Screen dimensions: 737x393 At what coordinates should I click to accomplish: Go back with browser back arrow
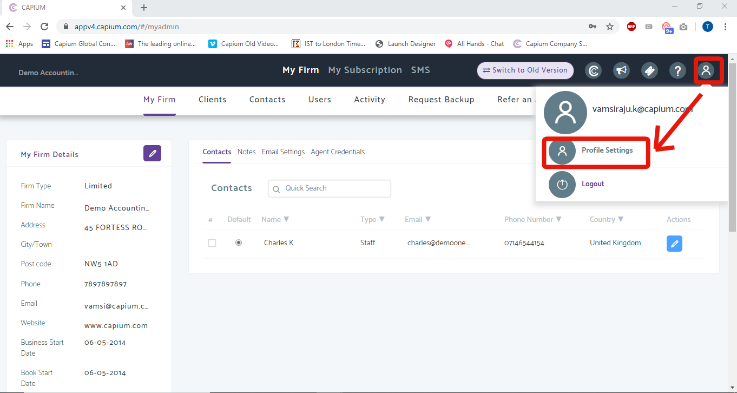(x=10, y=27)
